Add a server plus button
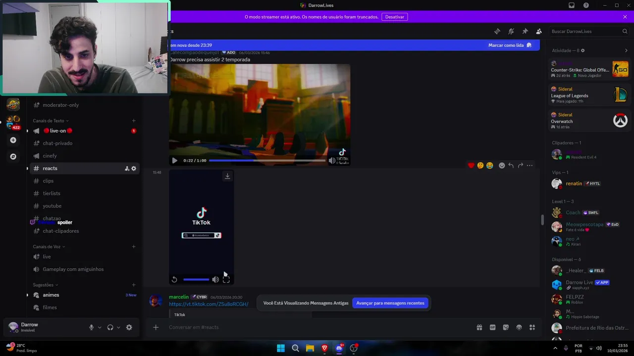The height and width of the screenshot is (356, 634). [13, 140]
